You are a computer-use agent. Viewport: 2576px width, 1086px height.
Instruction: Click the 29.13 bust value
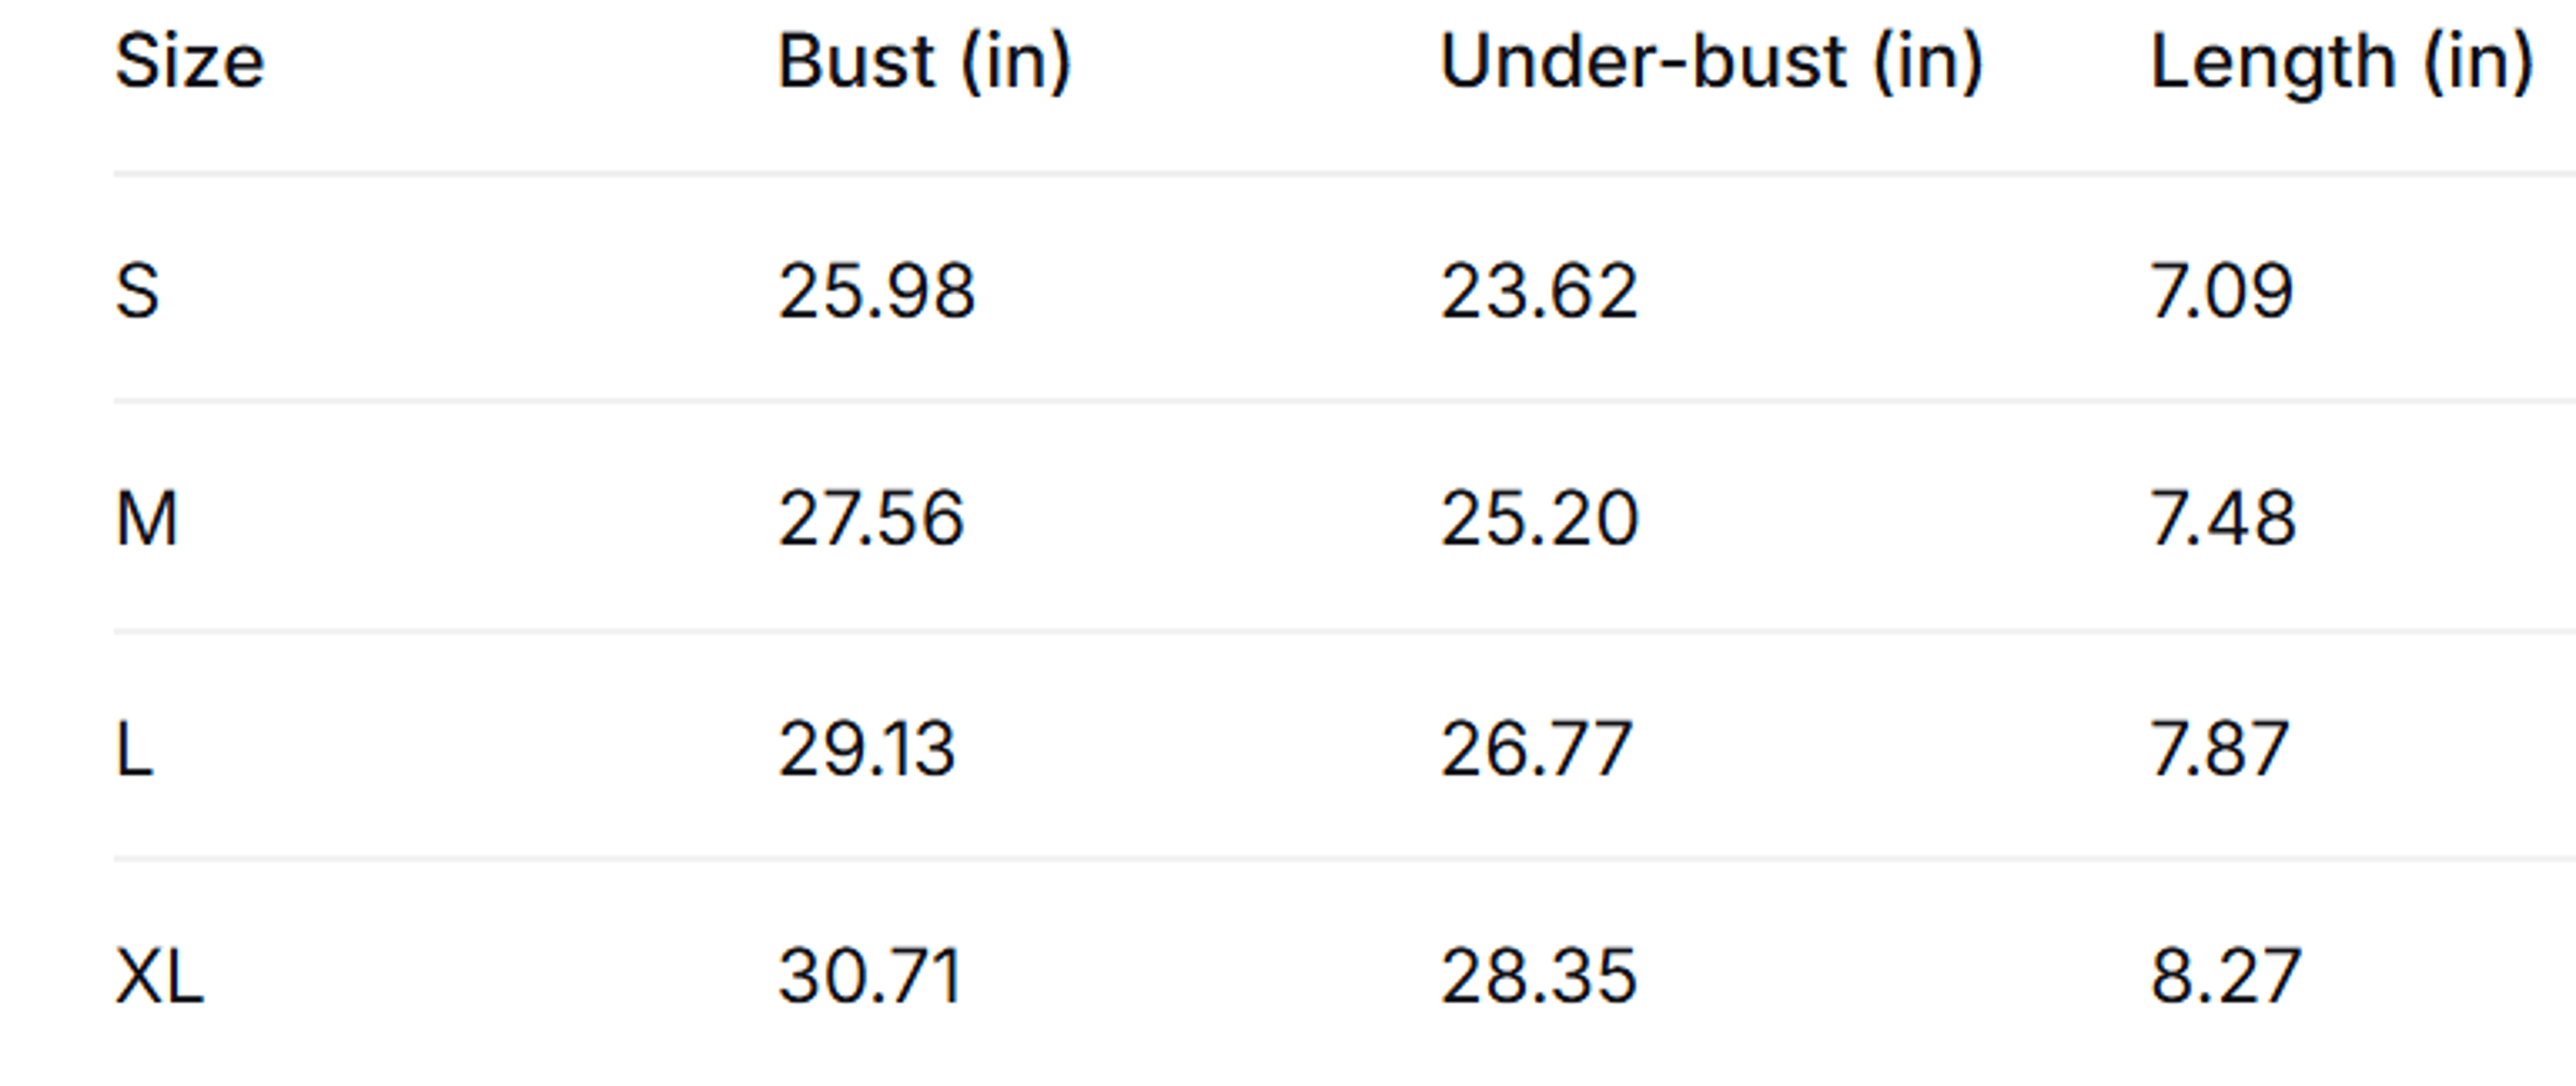[867, 748]
